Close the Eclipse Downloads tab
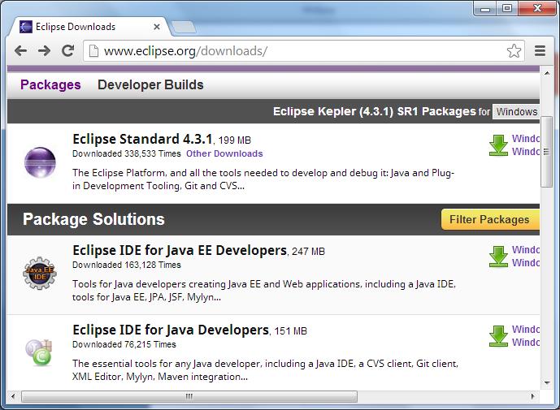 pyautogui.click(x=156, y=27)
